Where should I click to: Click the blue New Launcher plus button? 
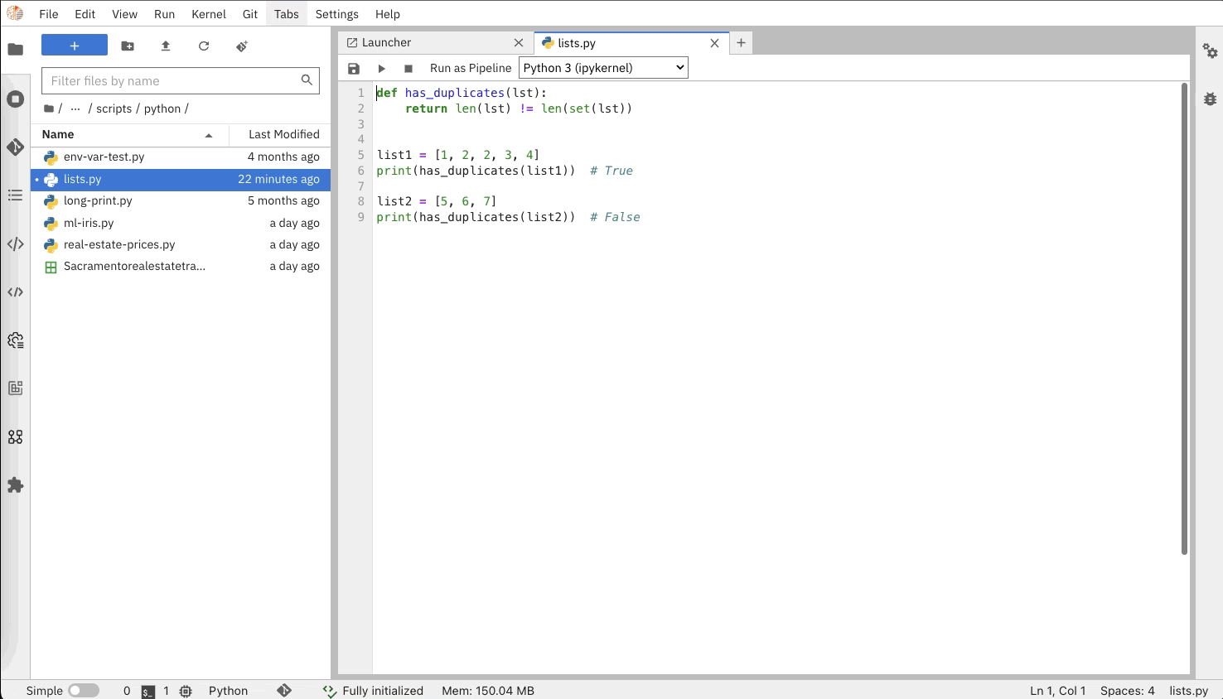pyautogui.click(x=75, y=46)
